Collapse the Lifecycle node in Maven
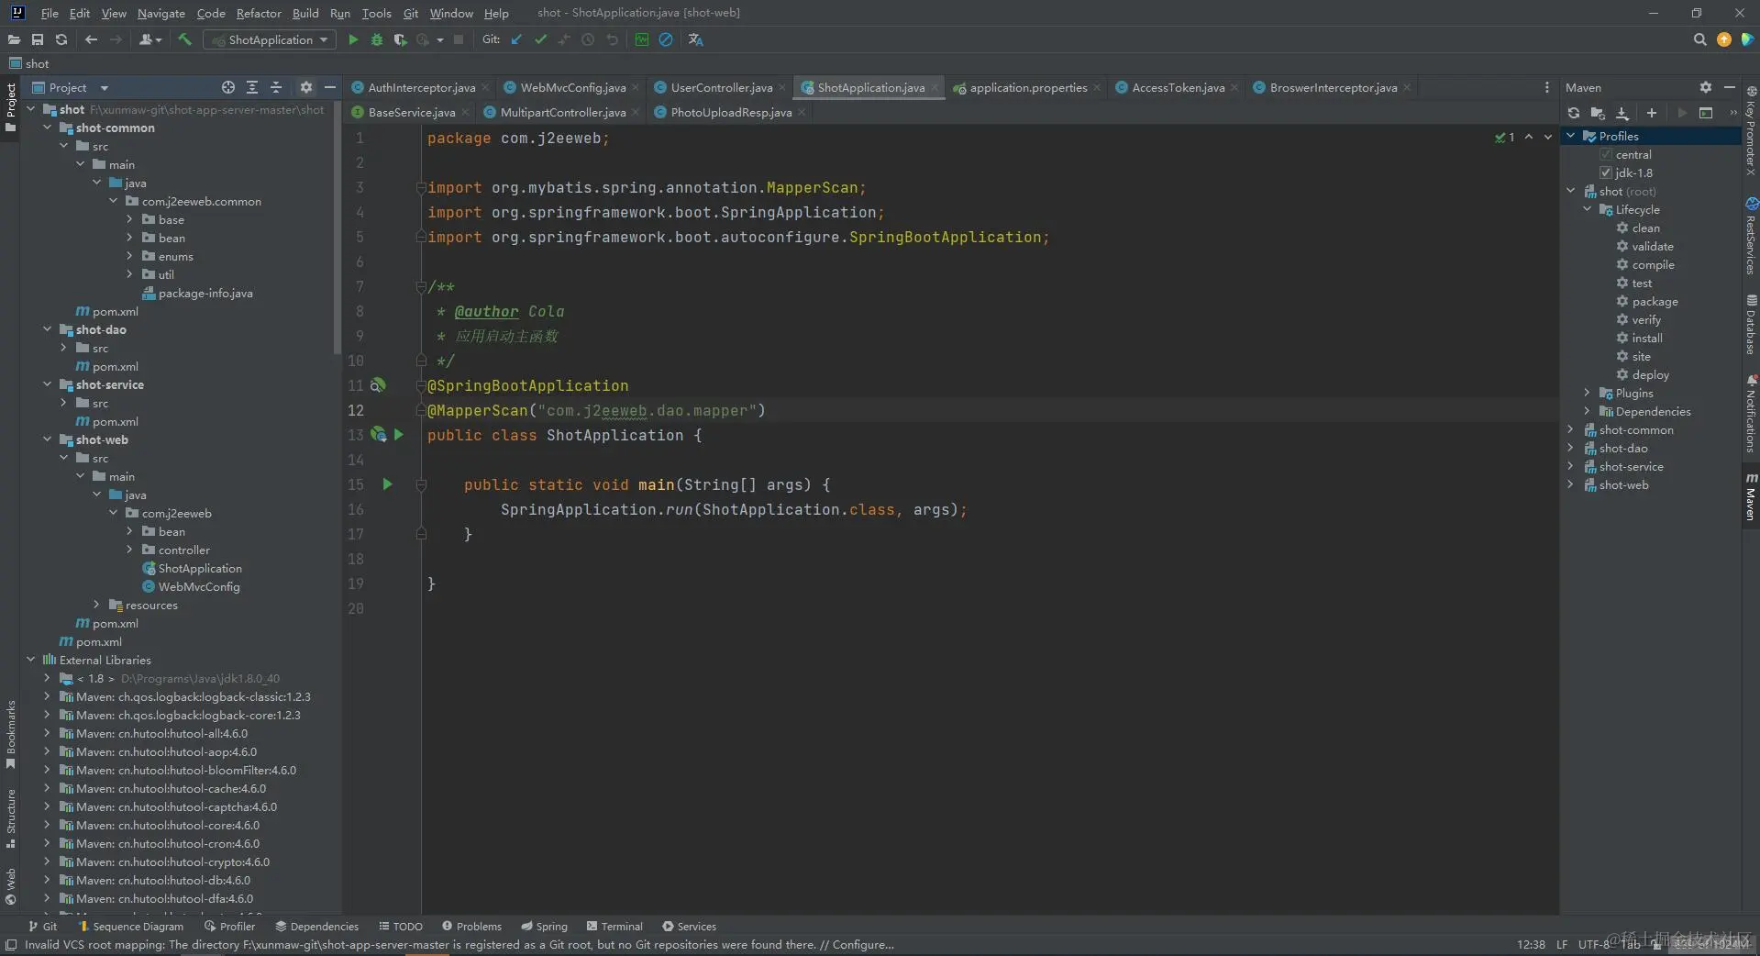Screen dimensions: 1760x956 click(x=1588, y=209)
